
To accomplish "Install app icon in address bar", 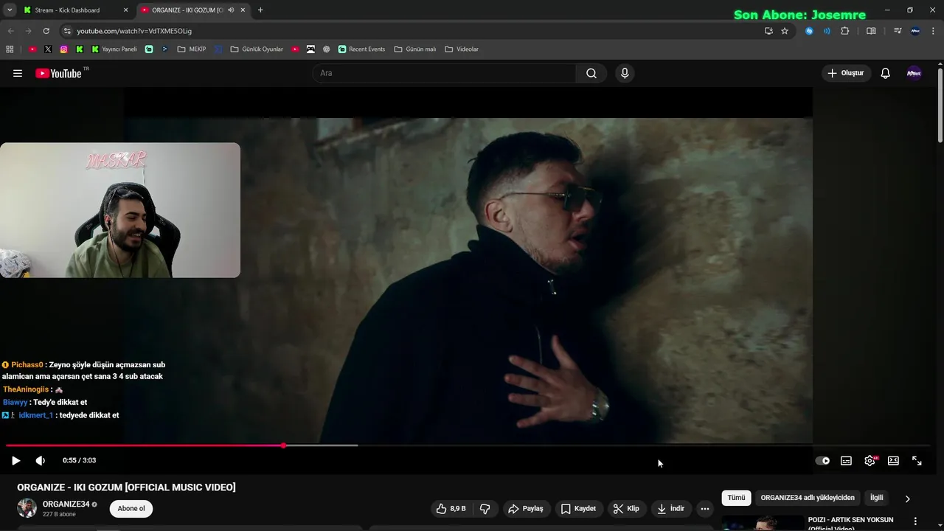I will 768,31.
